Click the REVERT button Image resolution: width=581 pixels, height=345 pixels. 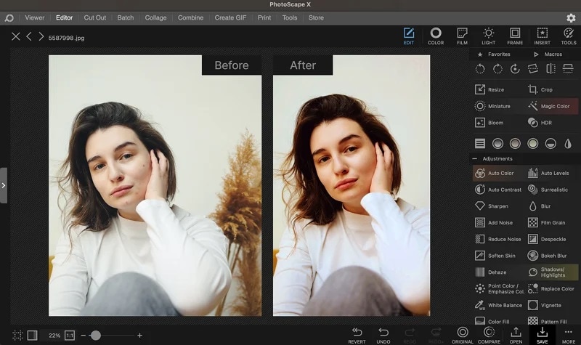point(357,336)
